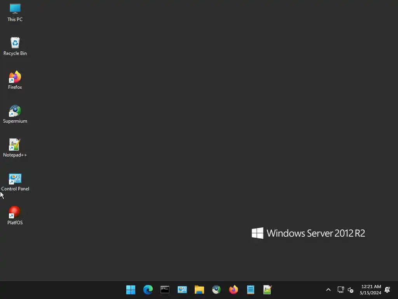Select the Firefox desktop shortcut

[15, 80]
